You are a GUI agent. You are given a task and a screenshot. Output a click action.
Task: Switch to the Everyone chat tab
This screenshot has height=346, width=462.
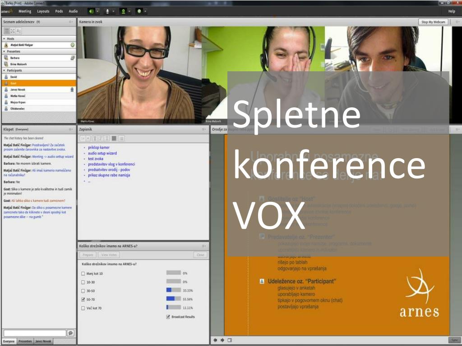(x=9, y=341)
